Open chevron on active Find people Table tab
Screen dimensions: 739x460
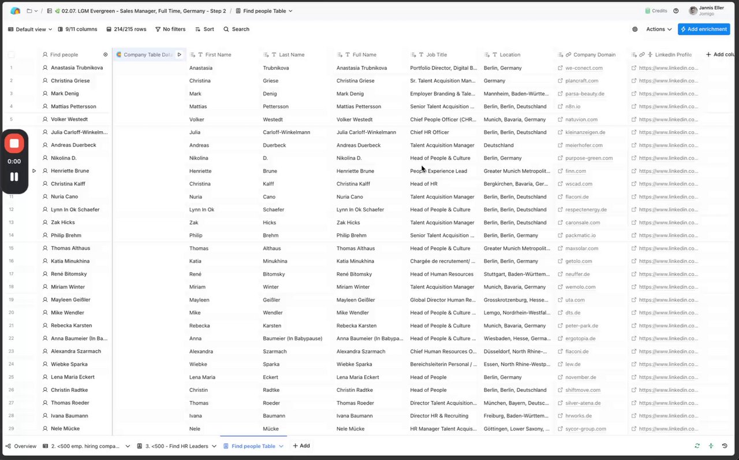click(x=281, y=446)
